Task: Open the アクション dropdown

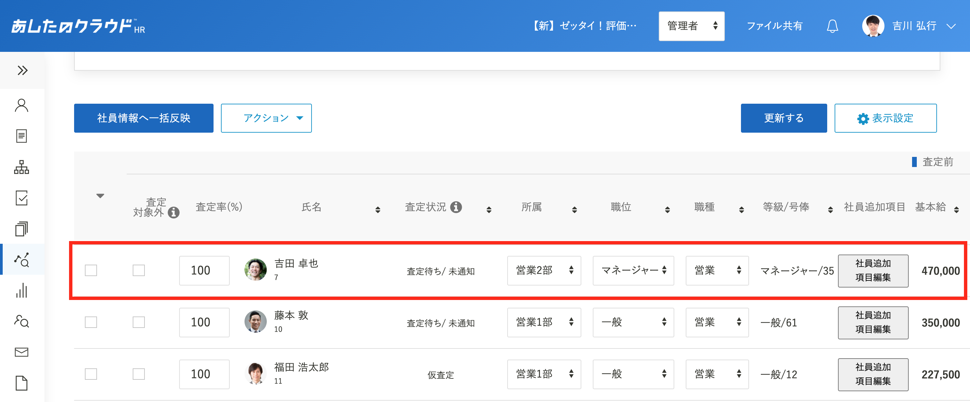Action: pyautogui.click(x=266, y=118)
